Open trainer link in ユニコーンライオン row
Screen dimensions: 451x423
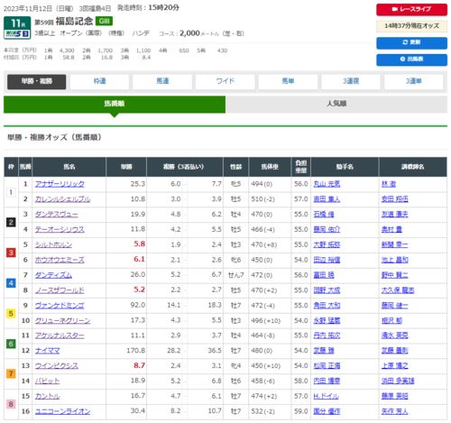[x=395, y=411]
